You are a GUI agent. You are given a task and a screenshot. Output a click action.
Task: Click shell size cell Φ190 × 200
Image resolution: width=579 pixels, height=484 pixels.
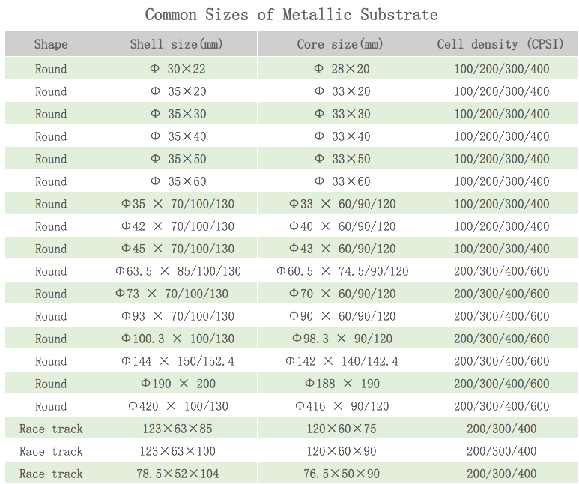[x=178, y=384]
